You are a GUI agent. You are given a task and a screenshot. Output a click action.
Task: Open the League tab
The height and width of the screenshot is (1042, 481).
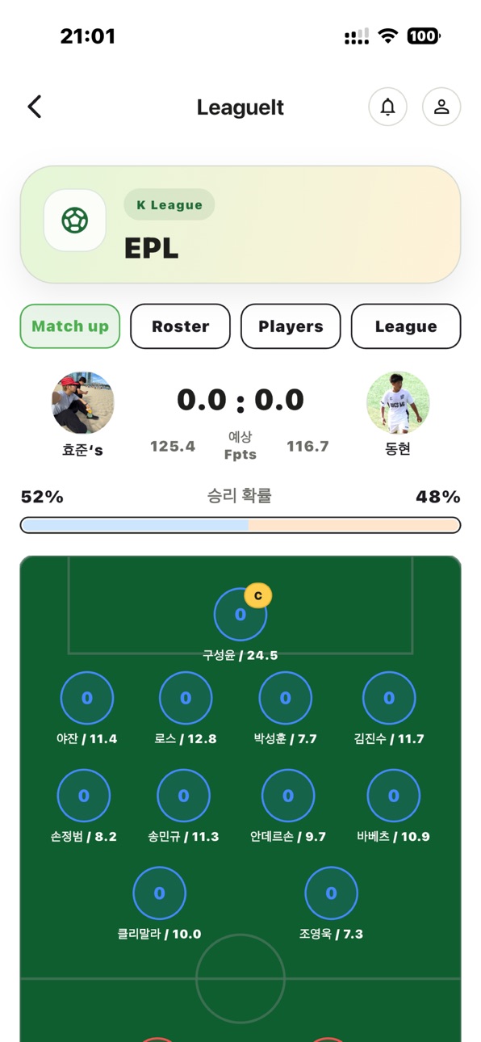click(x=406, y=326)
